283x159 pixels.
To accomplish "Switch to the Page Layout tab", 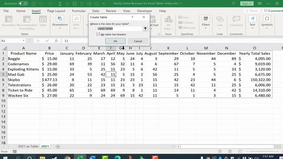I will (x=56, y=11).
